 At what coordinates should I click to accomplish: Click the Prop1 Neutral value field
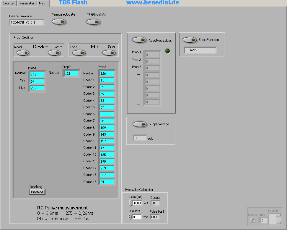coord(37,75)
